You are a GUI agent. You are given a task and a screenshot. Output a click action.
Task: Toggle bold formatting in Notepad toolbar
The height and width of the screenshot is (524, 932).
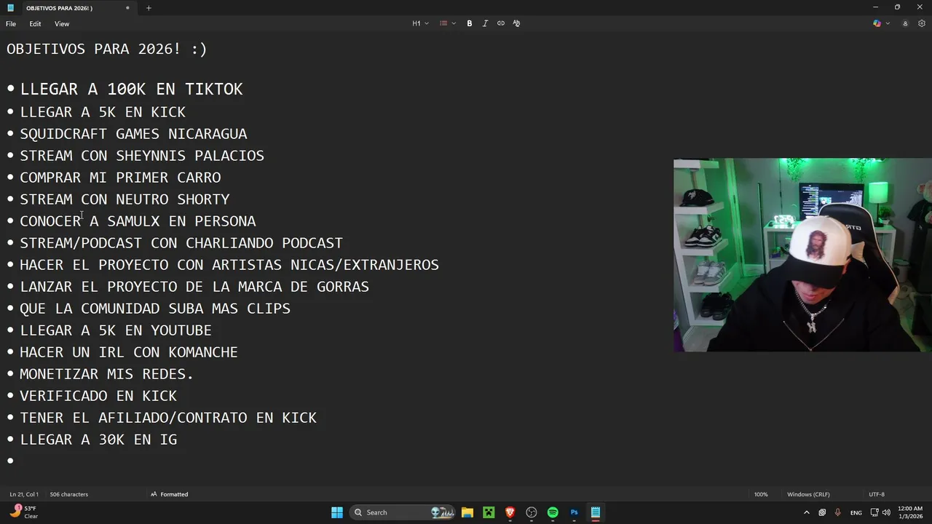470,23
